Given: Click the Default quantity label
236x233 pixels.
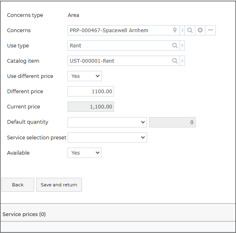Looking at the screenshot, I should (x=28, y=122).
